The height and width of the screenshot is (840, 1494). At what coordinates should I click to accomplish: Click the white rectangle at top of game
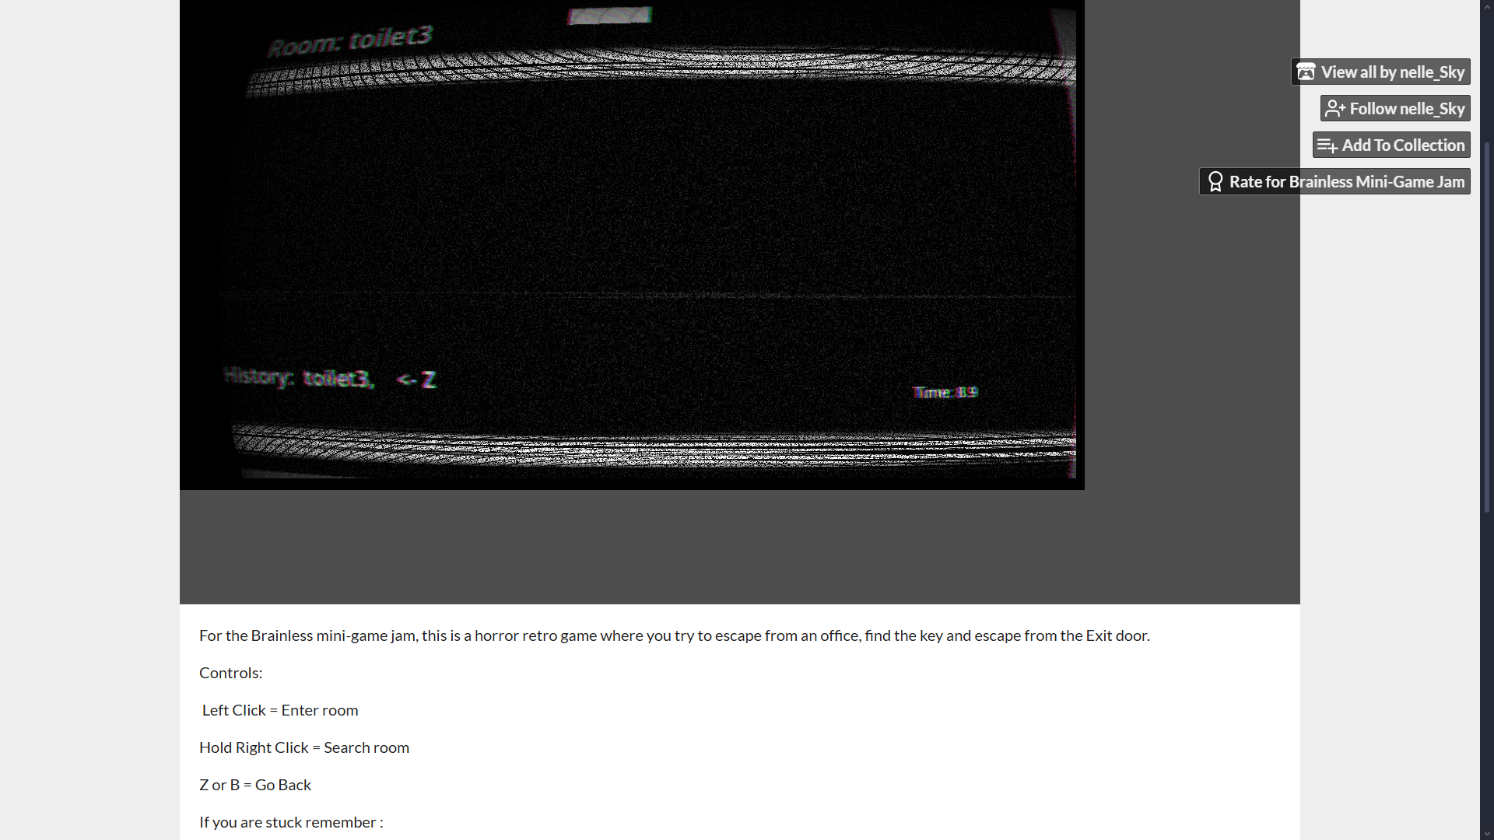pos(609,16)
